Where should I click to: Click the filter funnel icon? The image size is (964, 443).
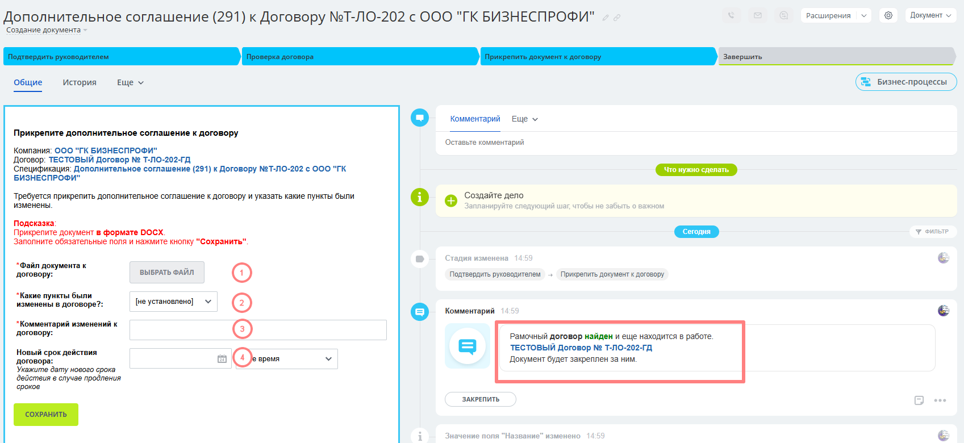point(919,232)
